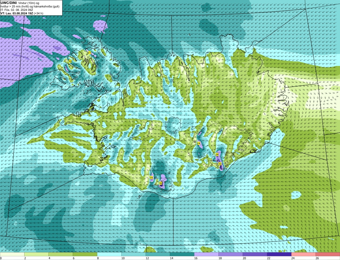Viewport: 340px width, 260px height.
Task: Click the yellow 32 gust label
Action: 220,164
